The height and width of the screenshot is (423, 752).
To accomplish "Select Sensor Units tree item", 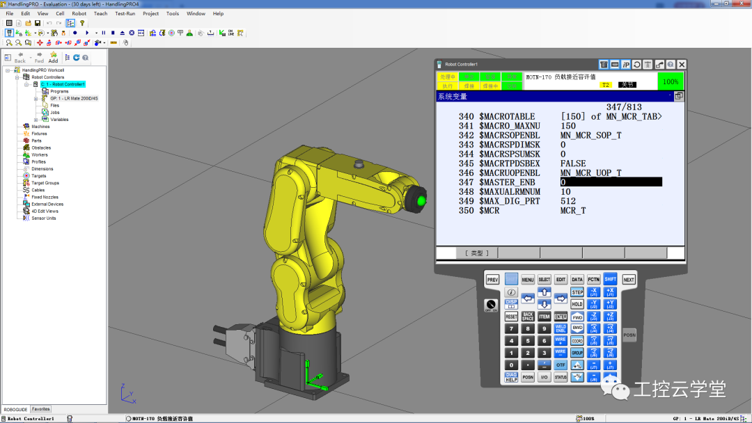I will click(x=44, y=218).
